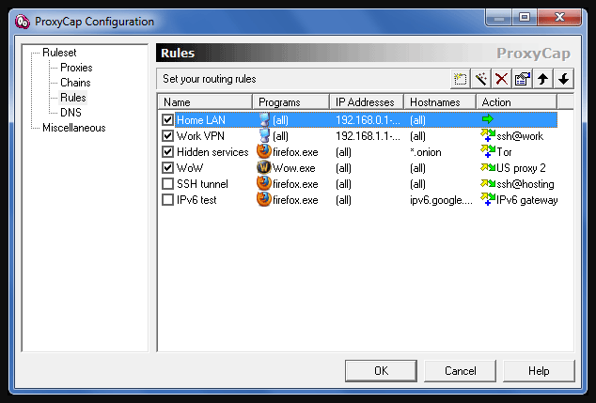The width and height of the screenshot is (596, 403).
Task: Move selected rule down with arrow
Action: 564,79
